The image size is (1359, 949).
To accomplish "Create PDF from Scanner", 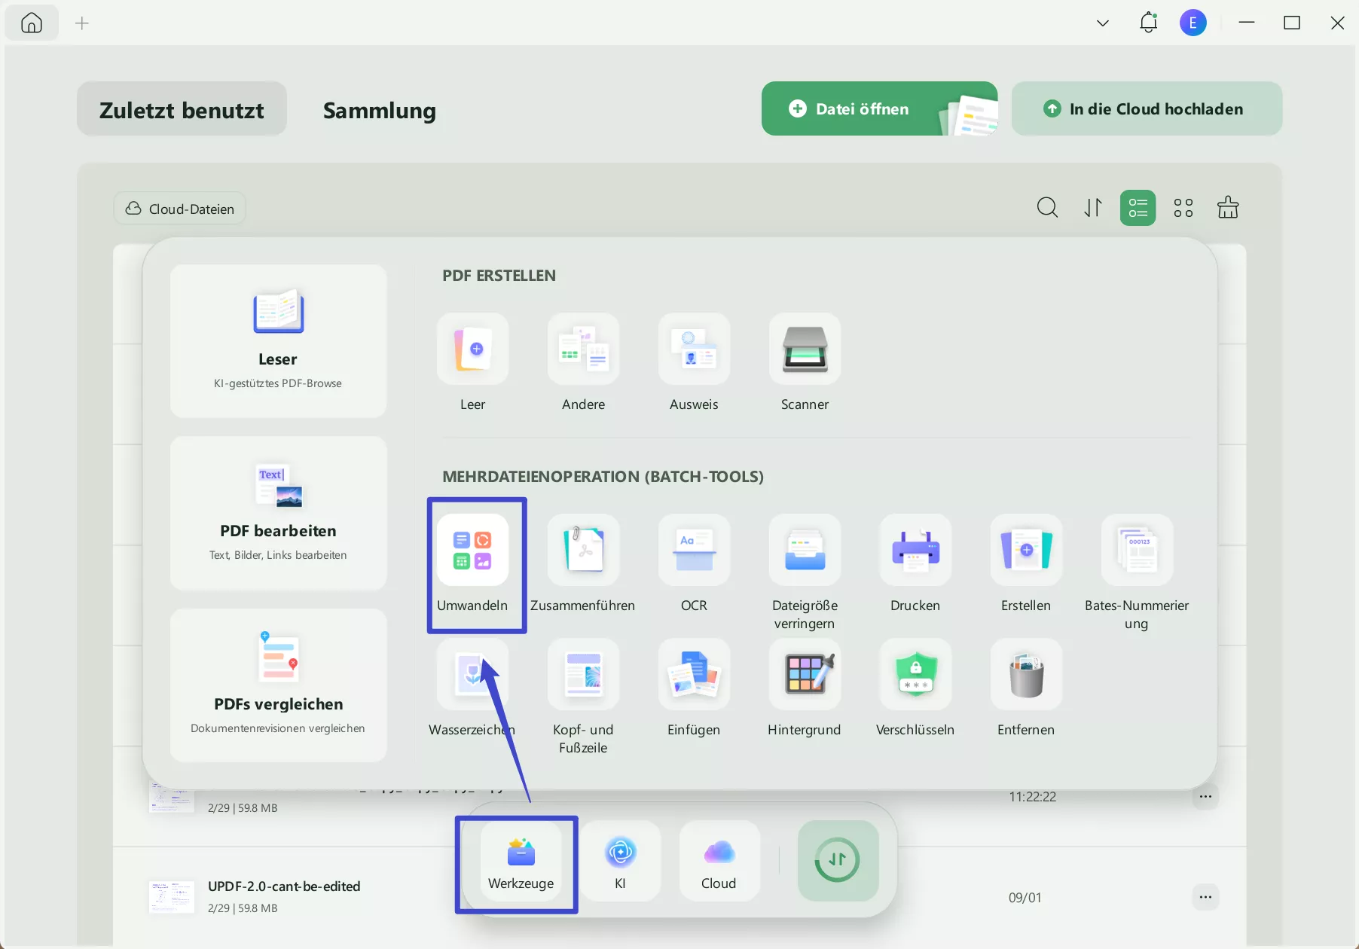I will click(805, 349).
